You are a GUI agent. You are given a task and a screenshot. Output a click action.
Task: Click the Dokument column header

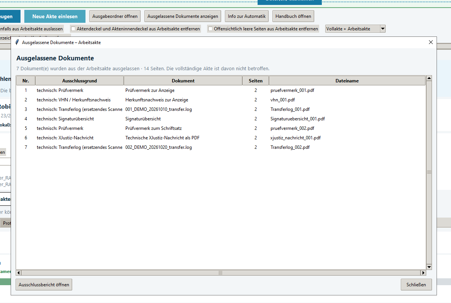pyautogui.click(x=183, y=81)
